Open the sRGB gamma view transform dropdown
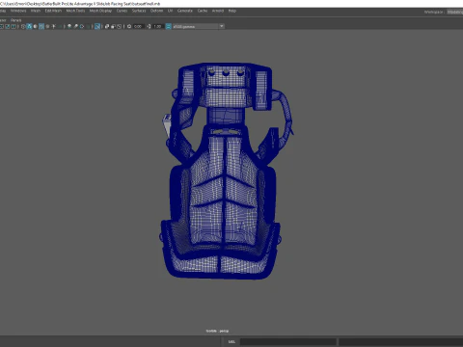This screenshot has width=463, height=347. pyautogui.click(x=199, y=26)
